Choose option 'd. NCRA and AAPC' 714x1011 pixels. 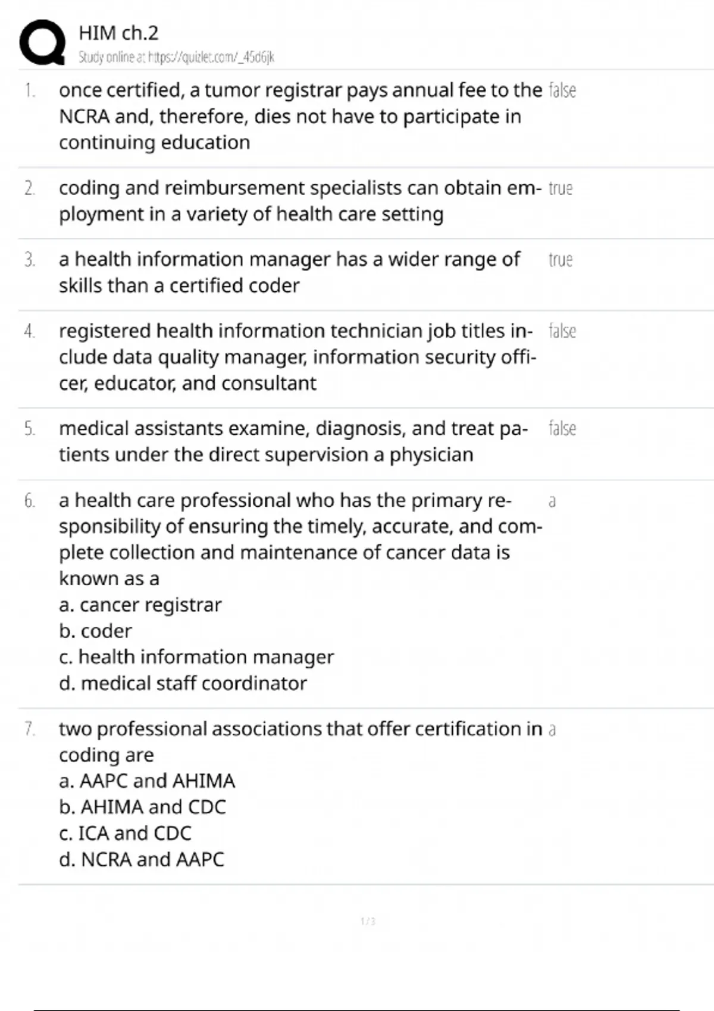142,859
